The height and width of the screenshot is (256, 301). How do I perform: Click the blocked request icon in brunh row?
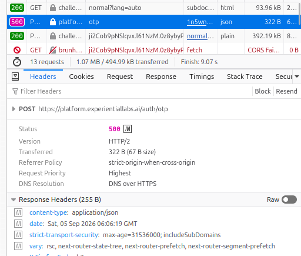click(x=17, y=50)
